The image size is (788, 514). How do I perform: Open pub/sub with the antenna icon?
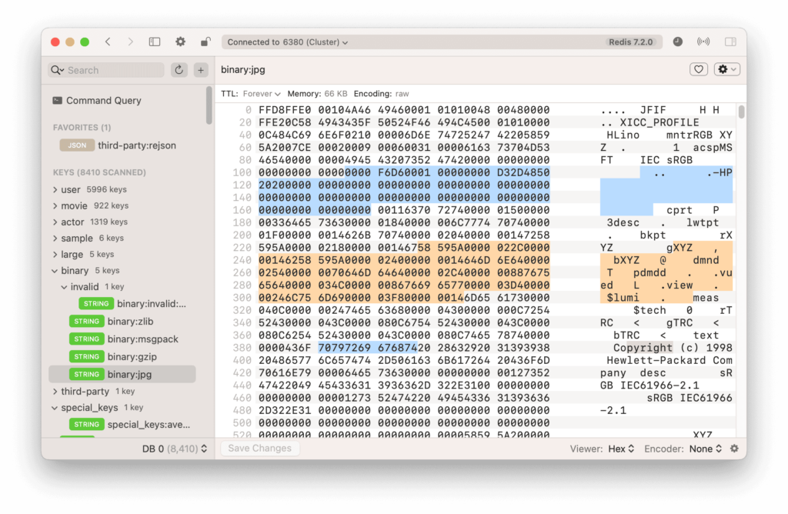702,42
